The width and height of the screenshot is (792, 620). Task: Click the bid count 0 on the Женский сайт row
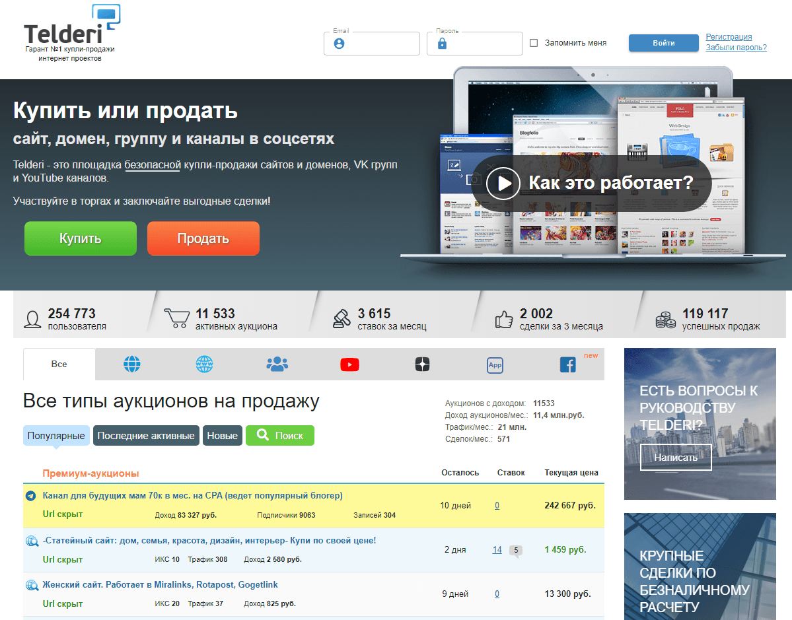coord(497,594)
